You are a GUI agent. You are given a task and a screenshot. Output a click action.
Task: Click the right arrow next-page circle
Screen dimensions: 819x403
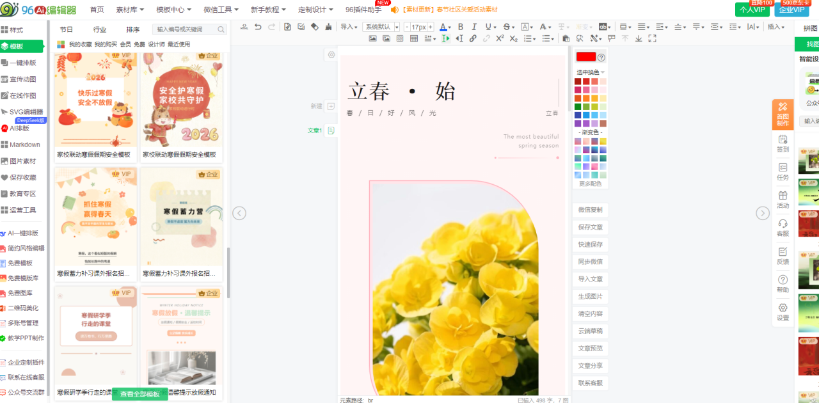pos(763,213)
